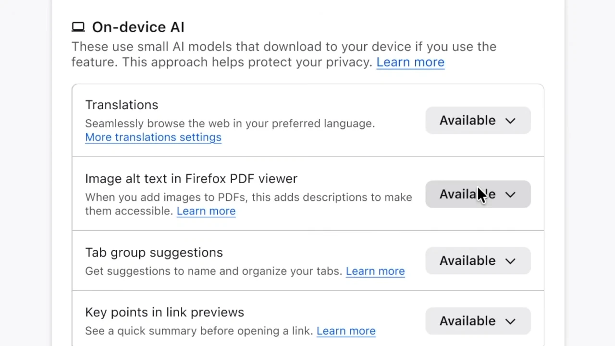Select the Image alt text in Firefox PDF viewer row

[x=191, y=178]
